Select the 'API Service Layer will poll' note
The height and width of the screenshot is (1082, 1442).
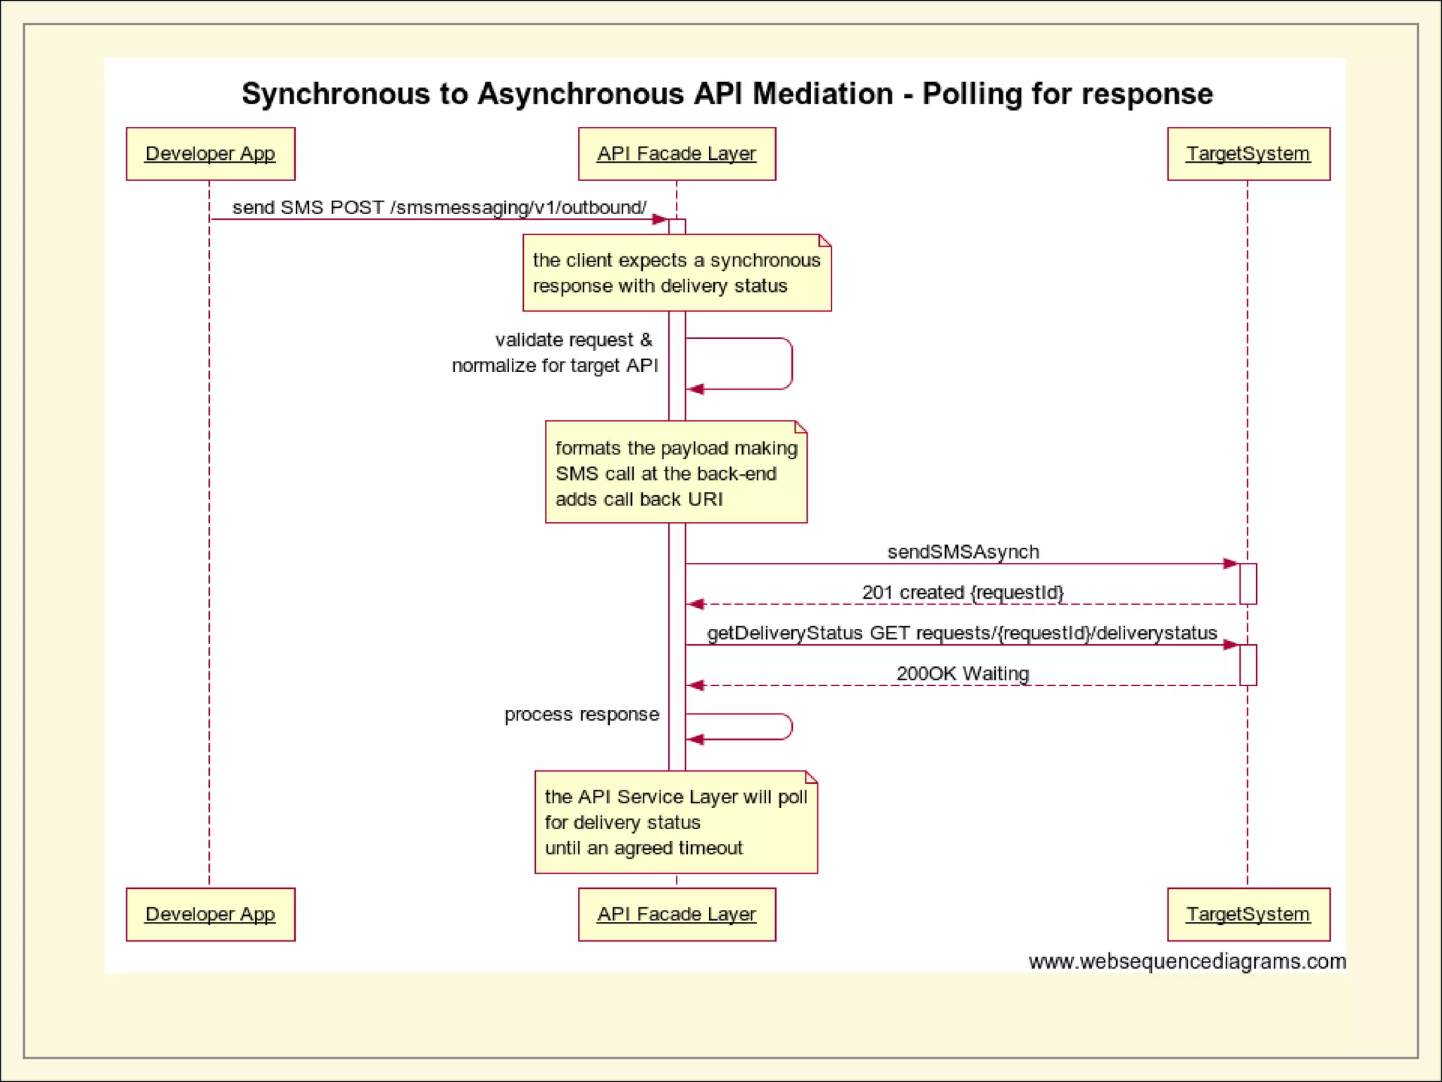click(x=676, y=822)
